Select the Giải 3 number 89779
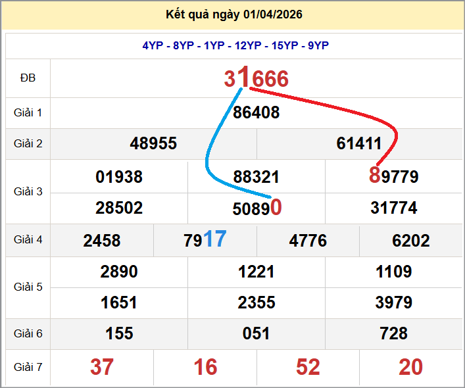Screen dimensions: 465x388 point(394,177)
